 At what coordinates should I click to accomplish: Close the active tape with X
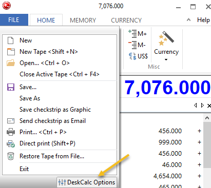pyautogui.click(x=209, y=106)
